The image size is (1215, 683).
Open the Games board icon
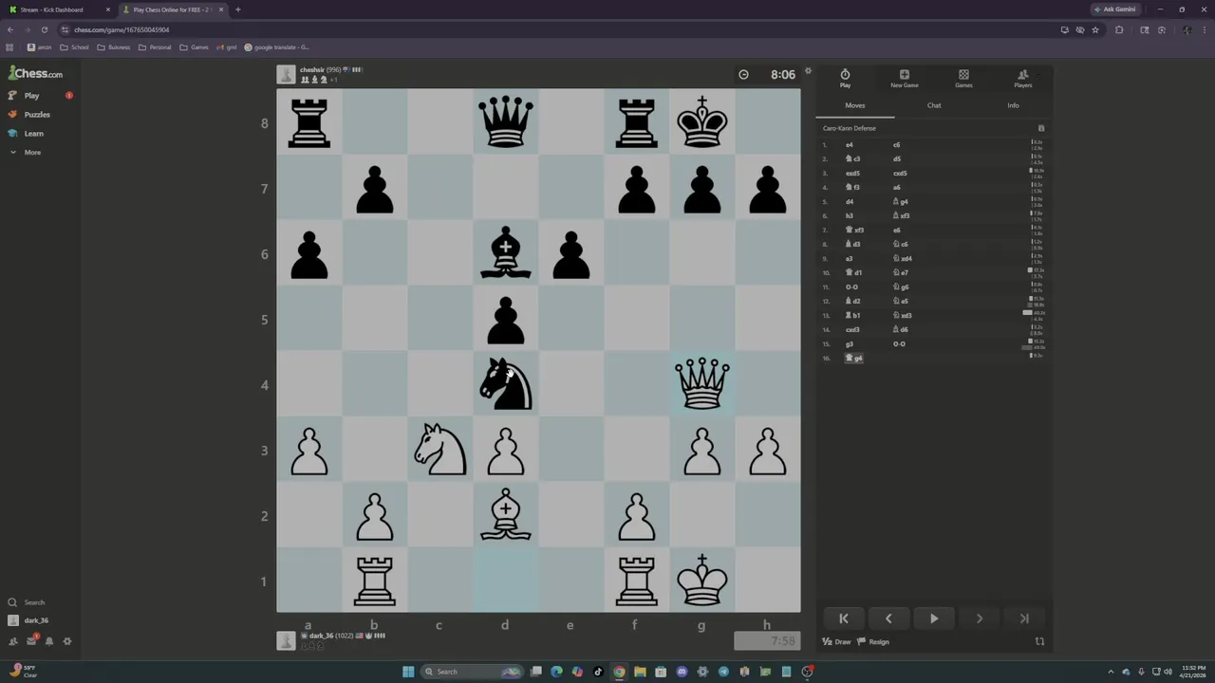(x=963, y=74)
